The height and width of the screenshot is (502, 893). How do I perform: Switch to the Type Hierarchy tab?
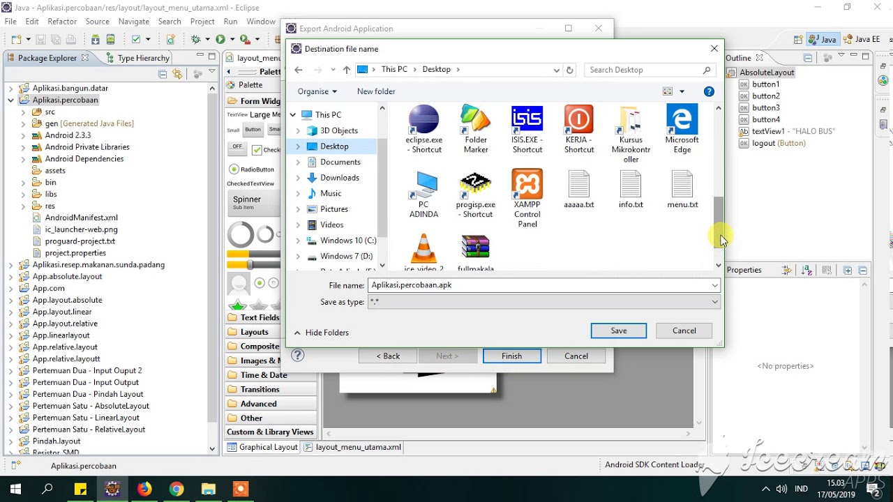pyautogui.click(x=137, y=58)
